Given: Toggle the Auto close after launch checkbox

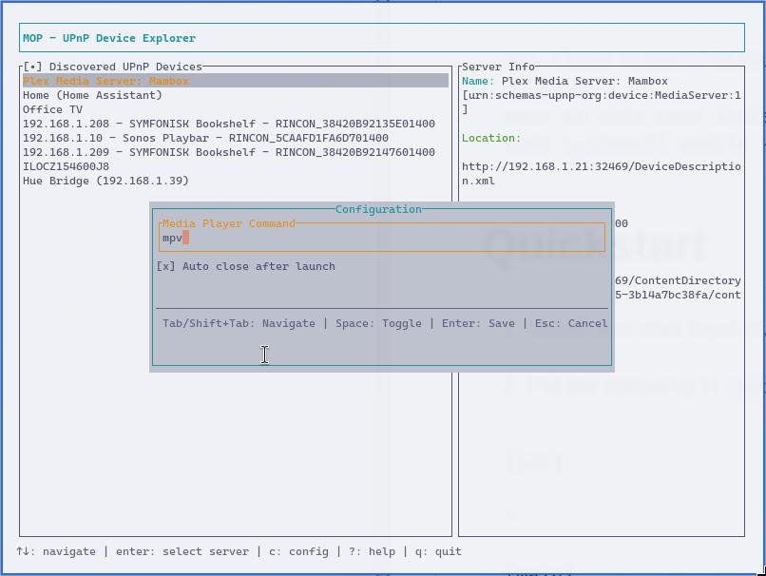Looking at the screenshot, I should 166,266.
